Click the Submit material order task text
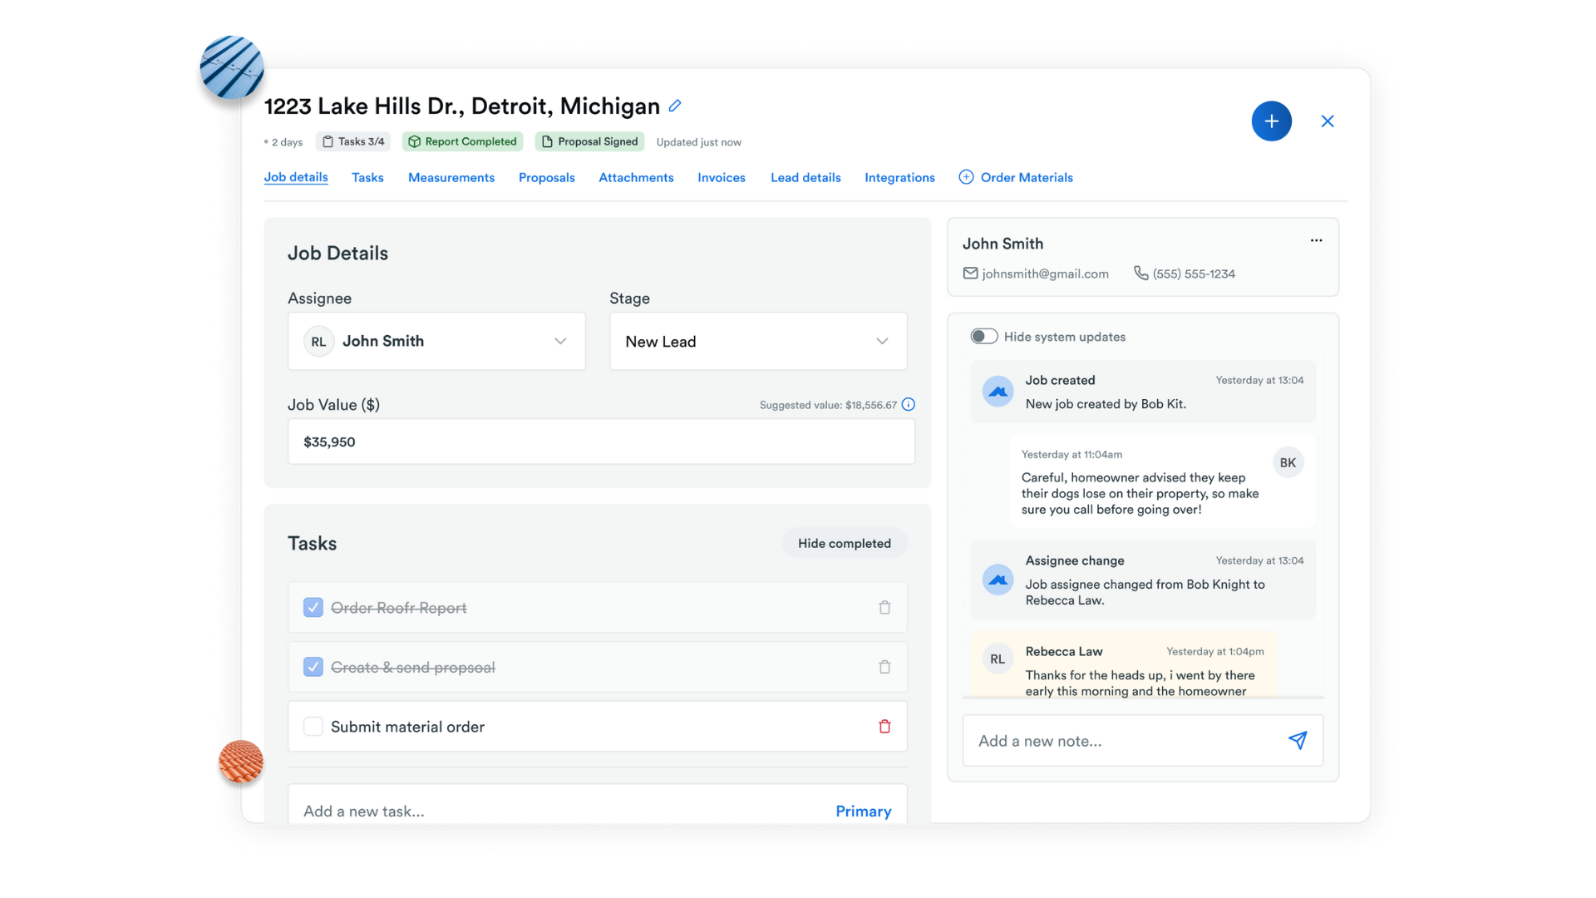Image resolution: width=1596 pixels, height=898 pixels. [x=407, y=727]
